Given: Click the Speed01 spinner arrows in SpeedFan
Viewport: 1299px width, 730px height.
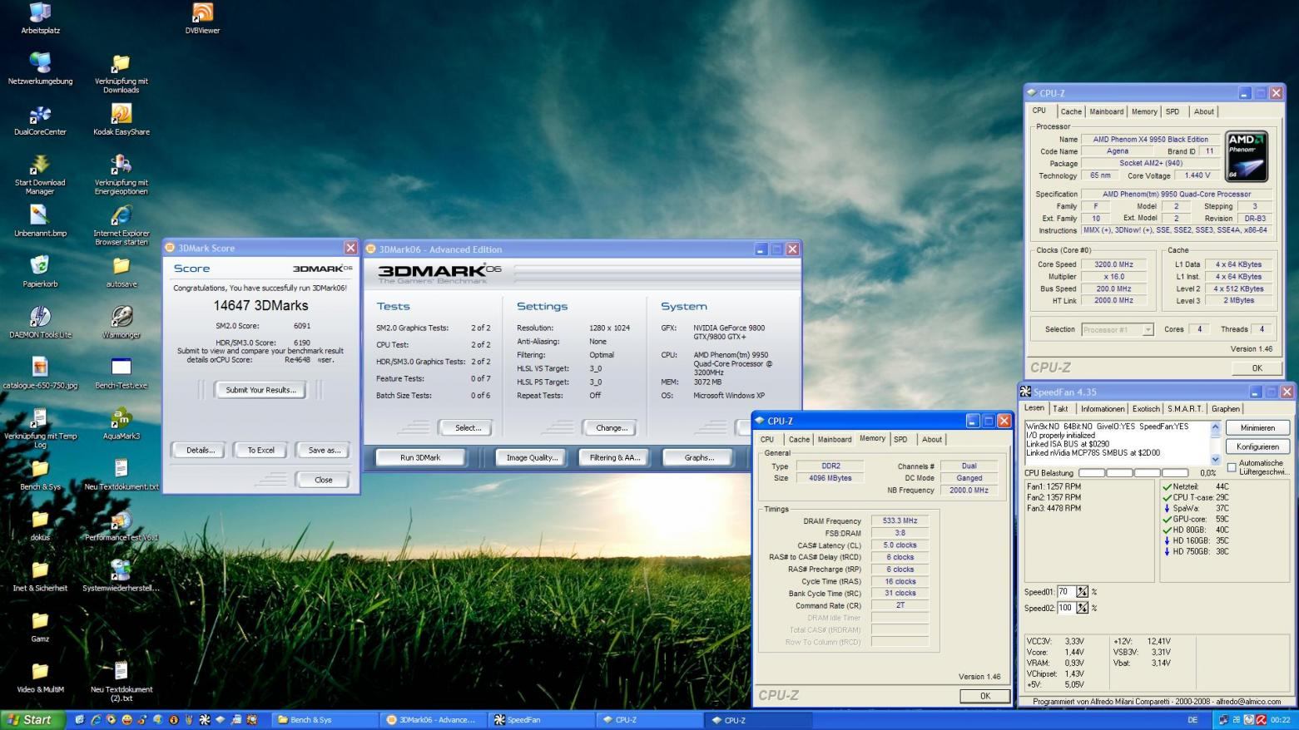Looking at the screenshot, I should (x=1082, y=592).
